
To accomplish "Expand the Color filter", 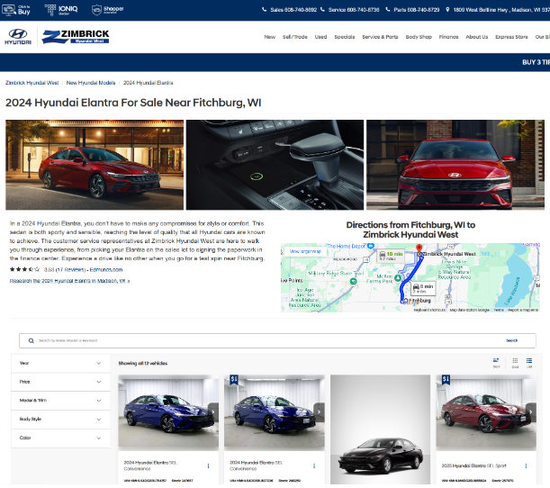I will click(60, 438).
